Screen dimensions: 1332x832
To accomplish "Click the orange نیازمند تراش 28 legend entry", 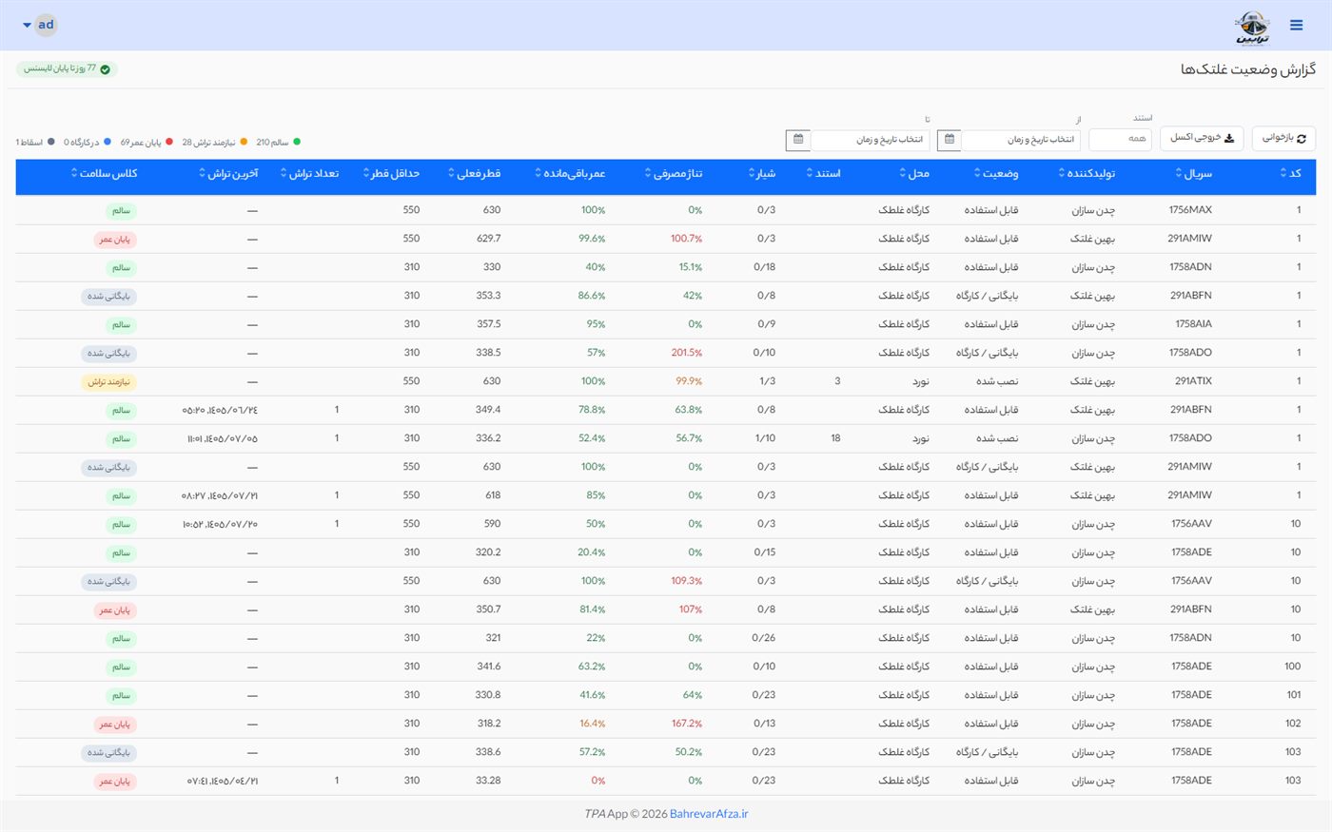I will click(215, 143).
